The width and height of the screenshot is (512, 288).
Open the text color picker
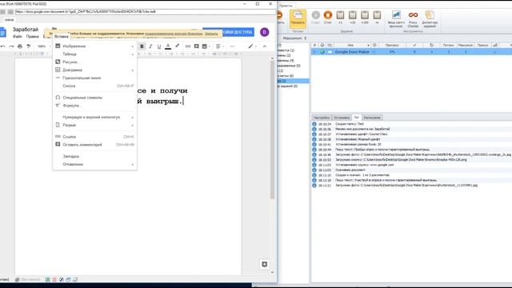coord(168,46)
